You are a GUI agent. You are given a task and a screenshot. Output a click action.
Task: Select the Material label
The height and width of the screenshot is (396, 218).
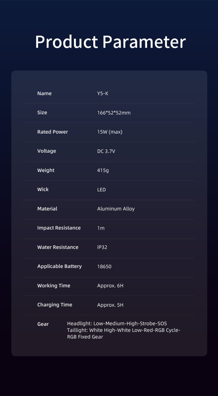click(x=47, y=209)
